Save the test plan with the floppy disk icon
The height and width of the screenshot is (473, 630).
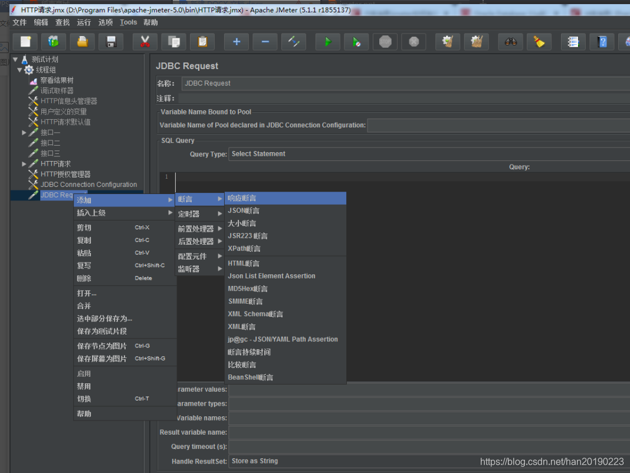(x=111, y=42)
